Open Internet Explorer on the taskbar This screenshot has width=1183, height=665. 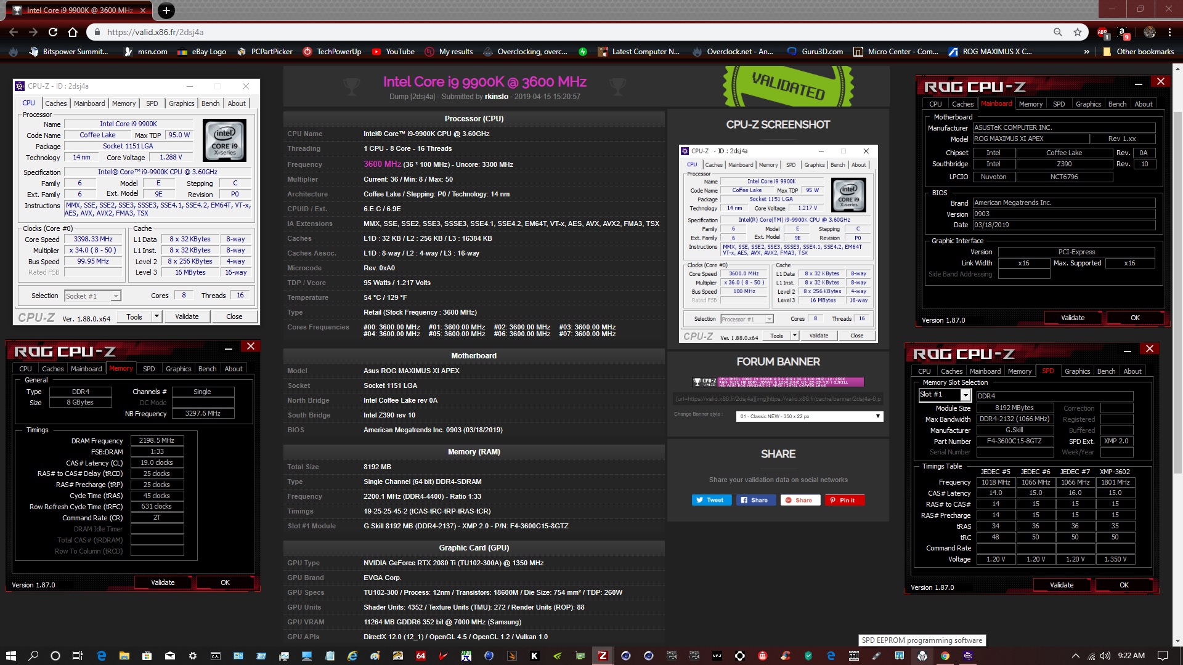pos(352,655)
